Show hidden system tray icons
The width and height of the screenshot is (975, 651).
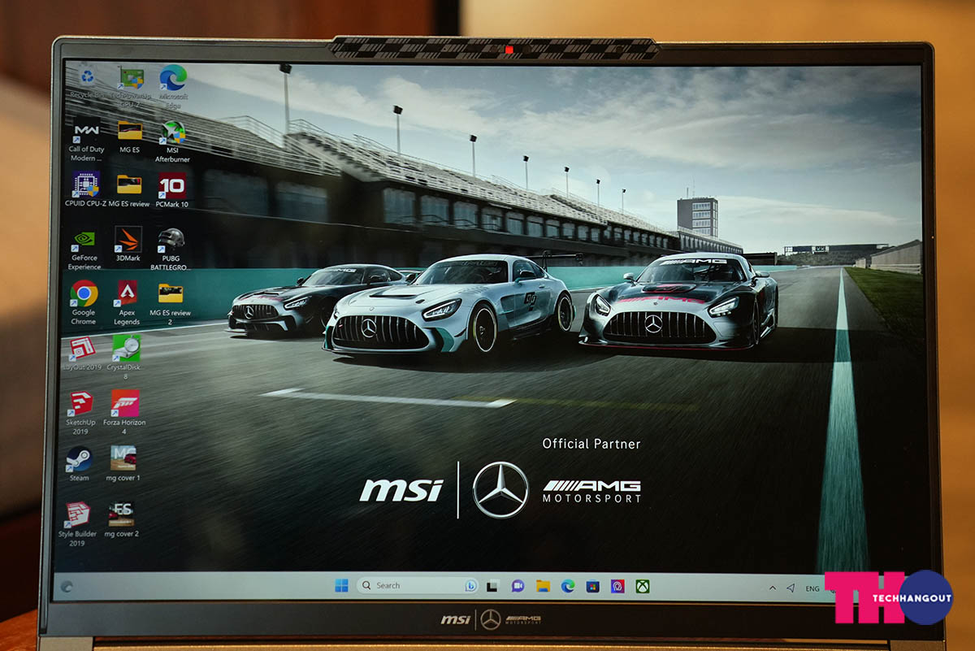(772, 588)
